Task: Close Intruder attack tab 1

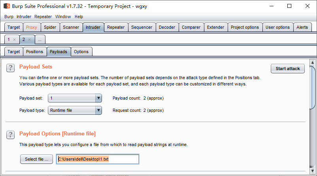Action: pos(14,40)
